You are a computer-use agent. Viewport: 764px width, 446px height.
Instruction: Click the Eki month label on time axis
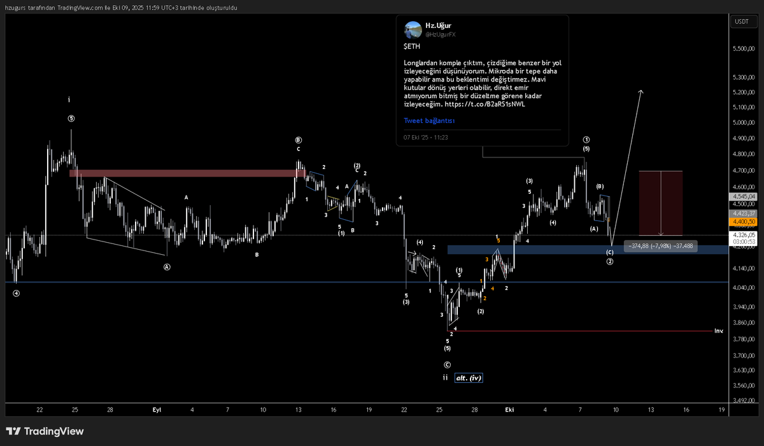click(x=509, y=410)
